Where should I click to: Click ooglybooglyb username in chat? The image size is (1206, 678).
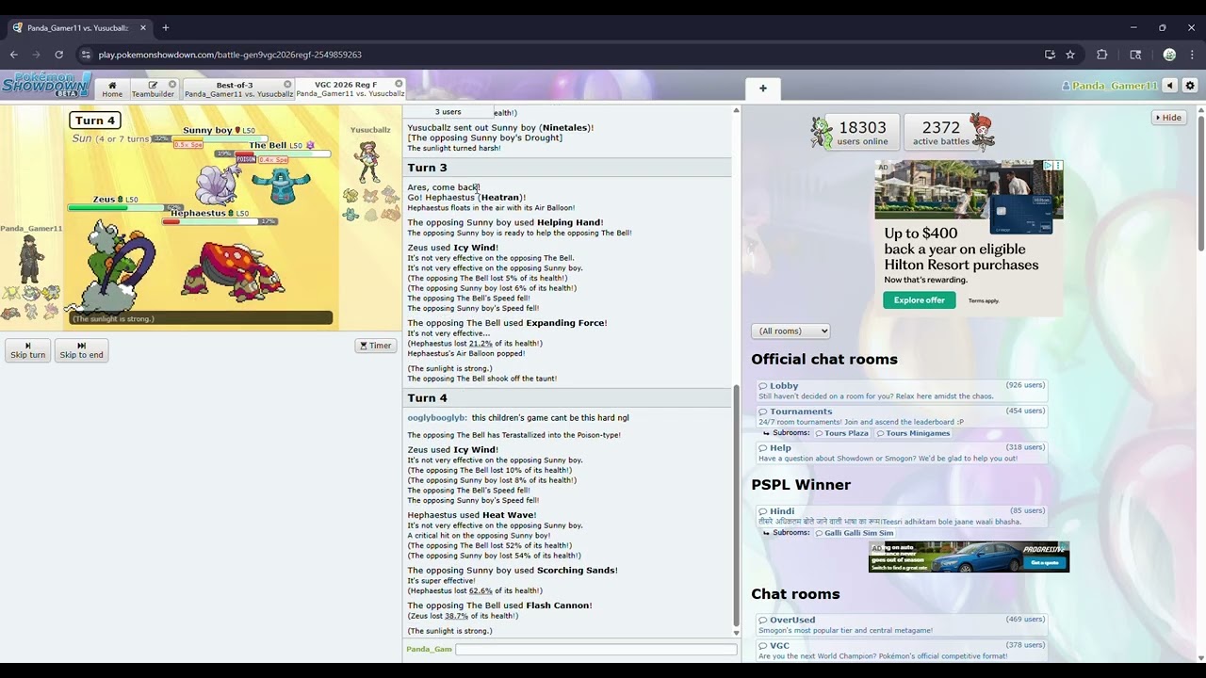click(436, 418)
